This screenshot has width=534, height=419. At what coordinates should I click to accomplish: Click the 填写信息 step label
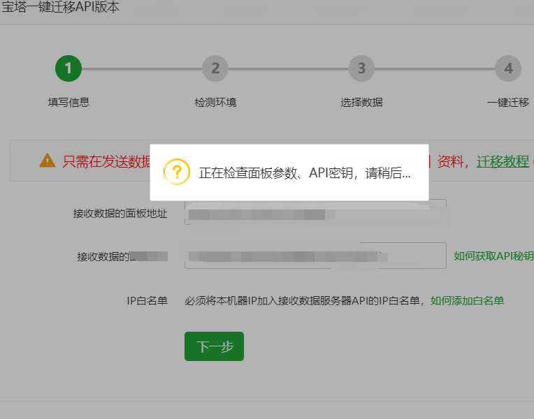(x=68, y=102)
